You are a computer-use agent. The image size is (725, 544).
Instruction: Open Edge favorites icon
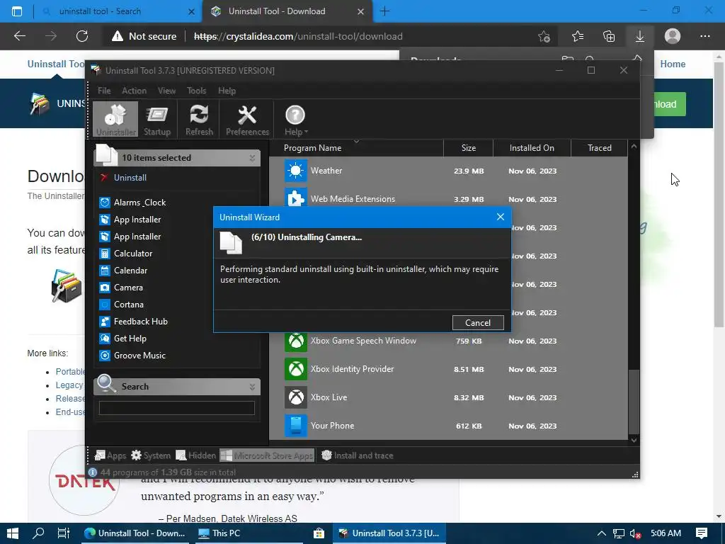578,36
